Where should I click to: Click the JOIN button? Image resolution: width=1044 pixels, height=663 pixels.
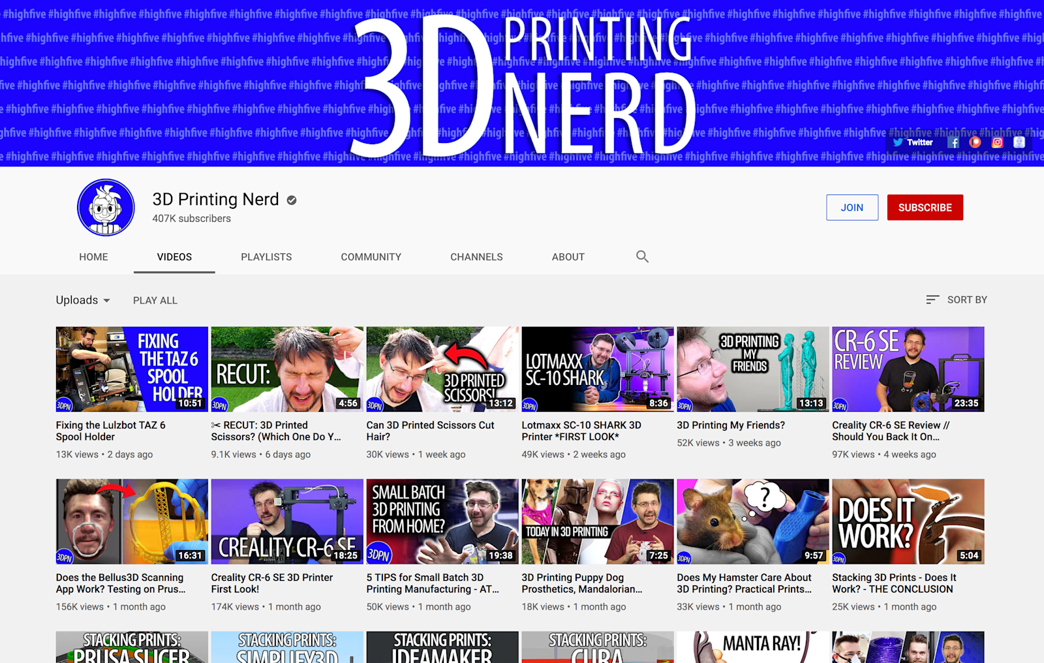[852, 208]
